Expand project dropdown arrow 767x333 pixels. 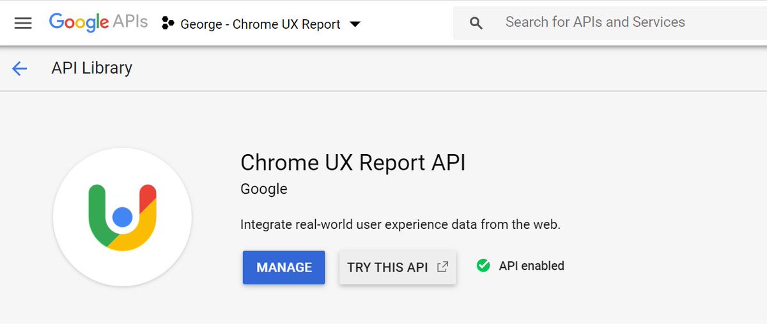click(355, 24)
